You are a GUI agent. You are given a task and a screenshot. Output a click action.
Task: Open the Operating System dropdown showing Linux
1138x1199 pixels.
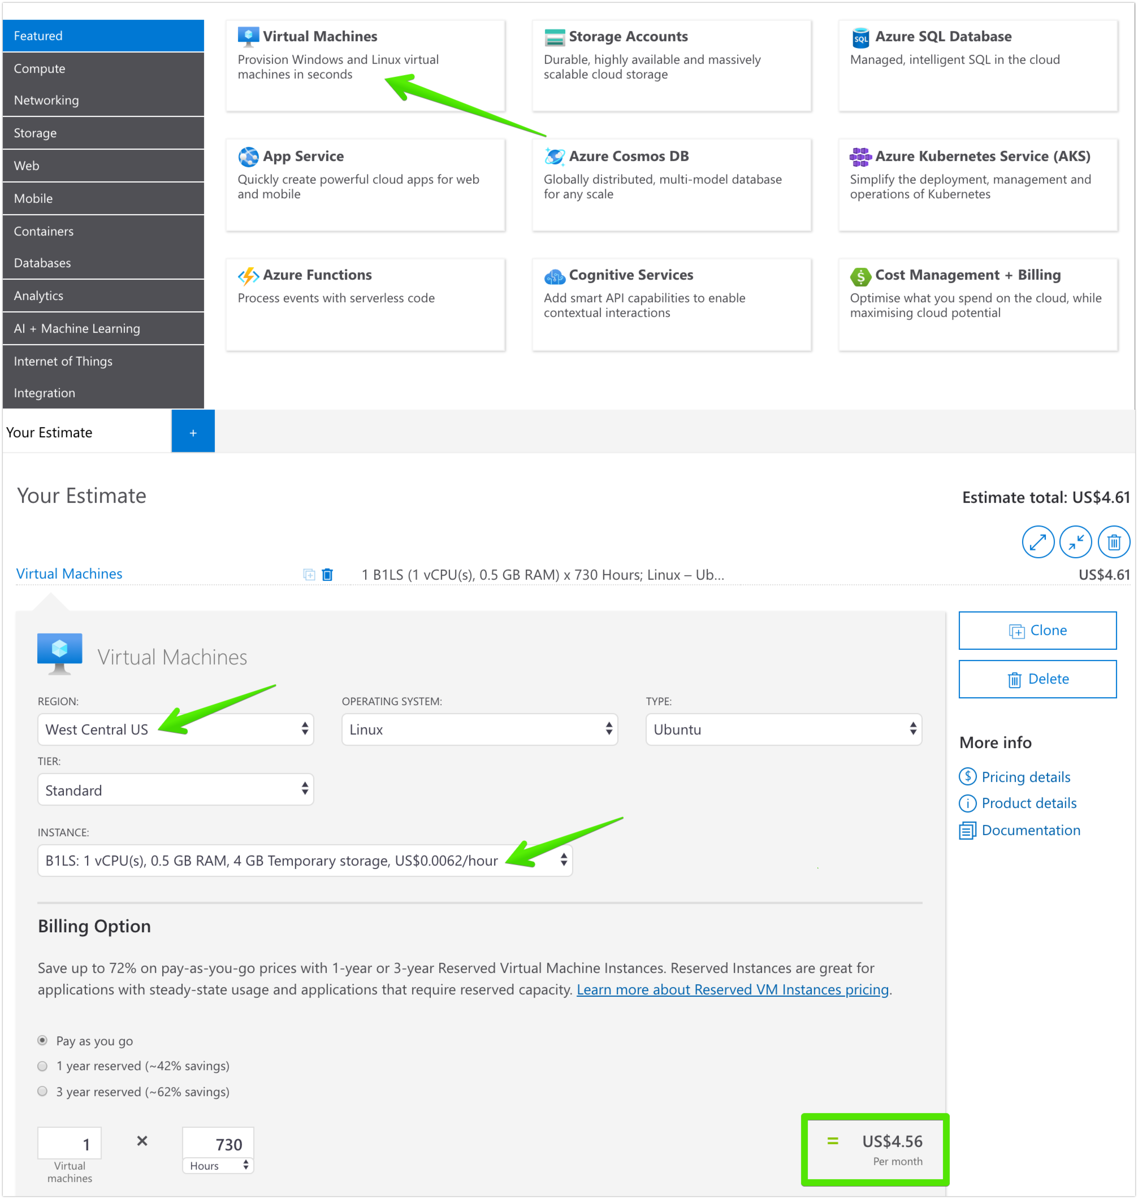(480, 729)
